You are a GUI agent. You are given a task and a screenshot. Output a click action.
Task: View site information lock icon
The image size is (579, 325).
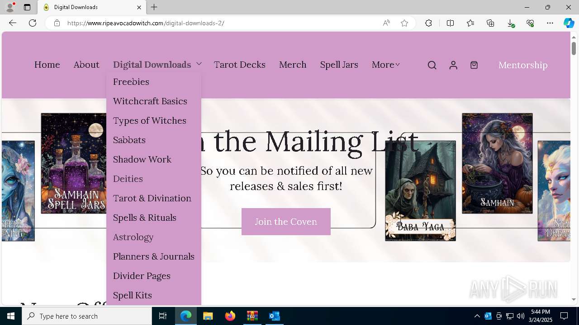pyautogui.click(x=57, y=23)
